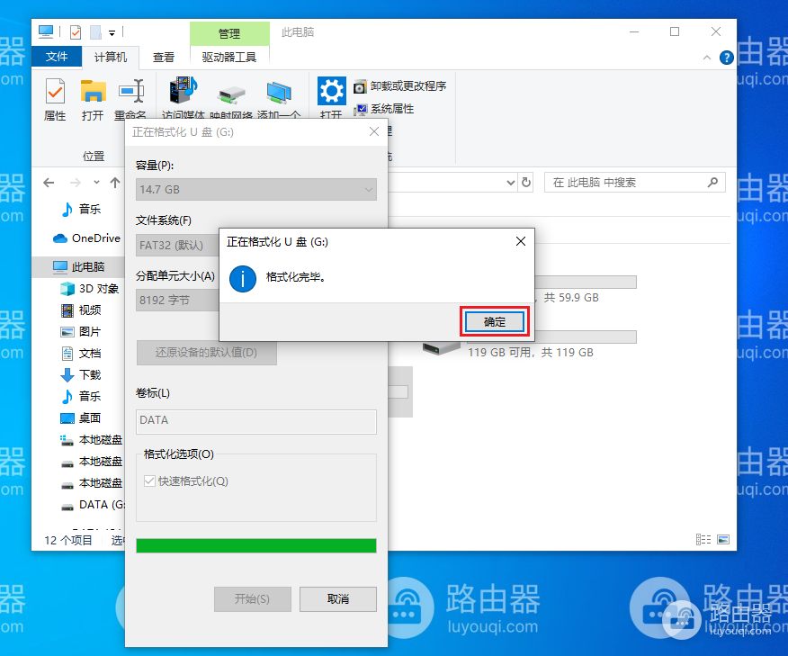
Task: Maximize the 此电脑 Explorer window
Action: click(675, 31)
